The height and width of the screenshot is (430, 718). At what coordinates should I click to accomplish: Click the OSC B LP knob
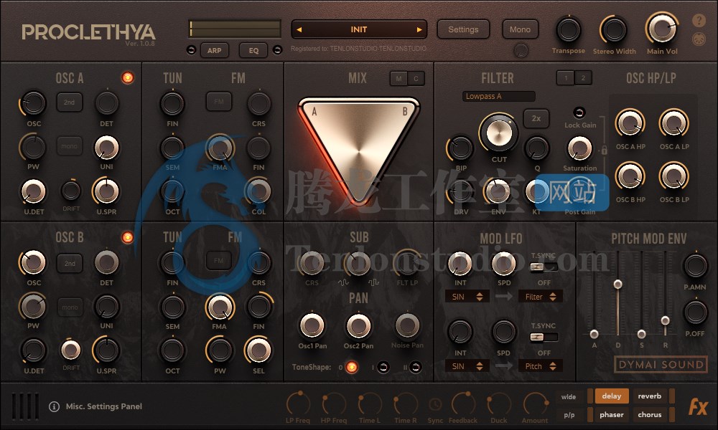[x=674, y=176]
